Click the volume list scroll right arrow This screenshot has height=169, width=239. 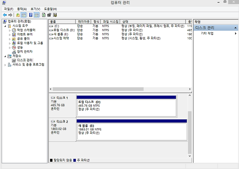click(190, 89)
